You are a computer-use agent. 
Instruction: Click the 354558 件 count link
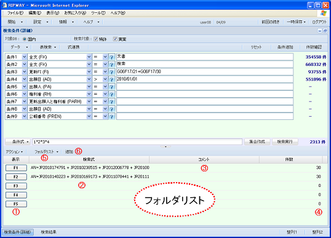[316, 57]
